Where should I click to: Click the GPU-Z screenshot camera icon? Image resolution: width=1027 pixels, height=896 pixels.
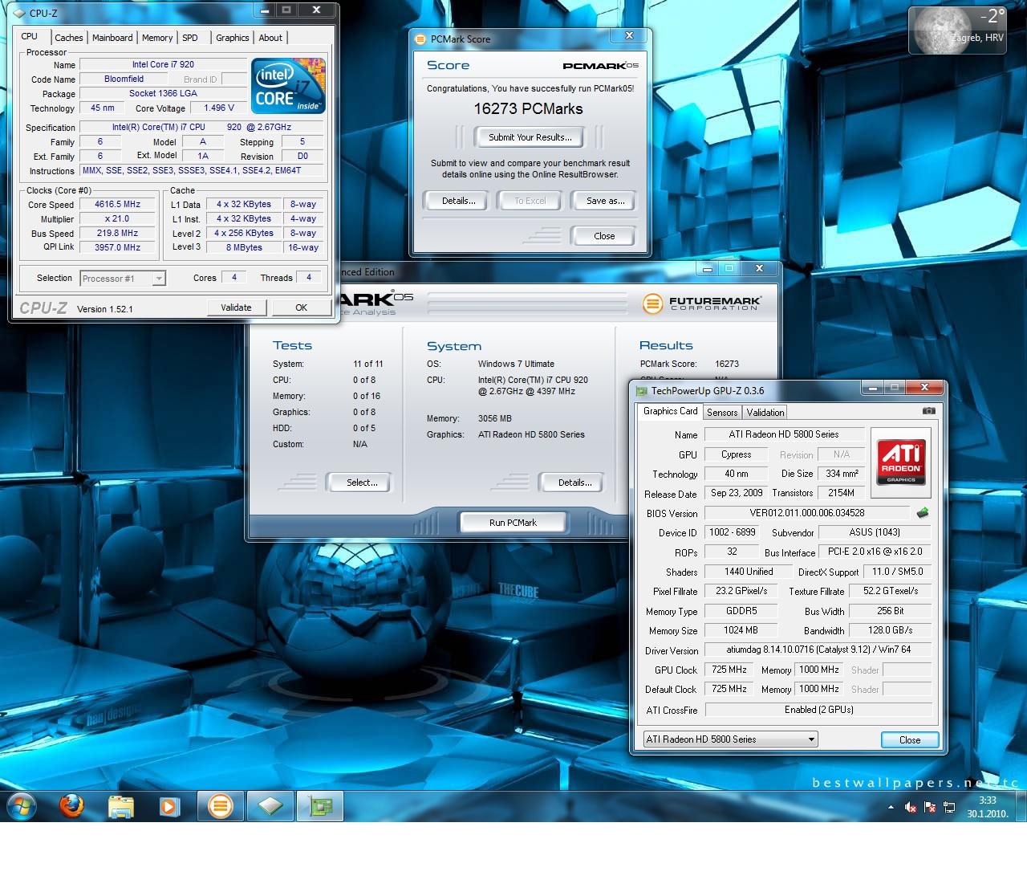(928, 410)
